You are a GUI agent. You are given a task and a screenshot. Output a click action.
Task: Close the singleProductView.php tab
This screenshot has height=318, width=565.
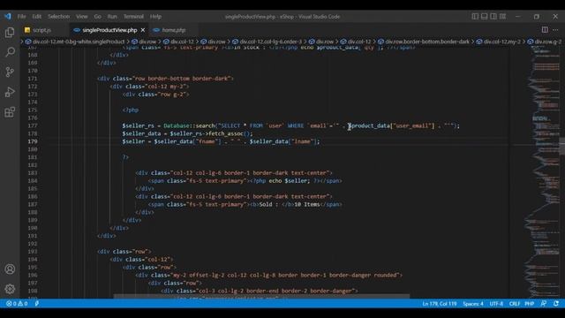point(143,30)
